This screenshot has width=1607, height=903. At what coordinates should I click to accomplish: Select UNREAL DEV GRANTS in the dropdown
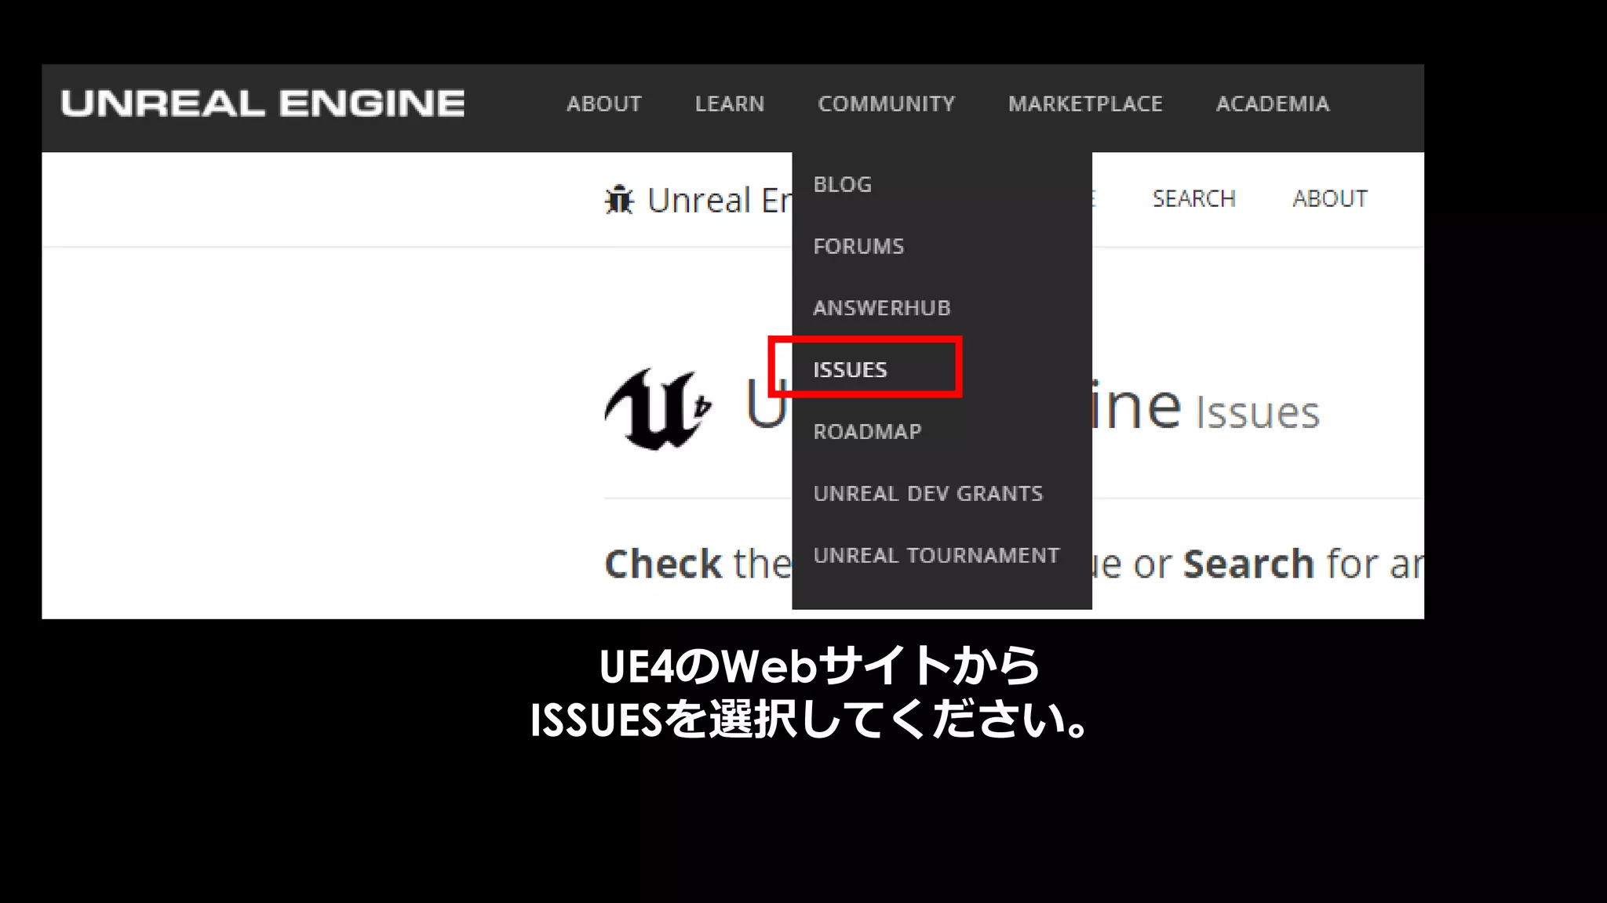[x=928, y=493]
